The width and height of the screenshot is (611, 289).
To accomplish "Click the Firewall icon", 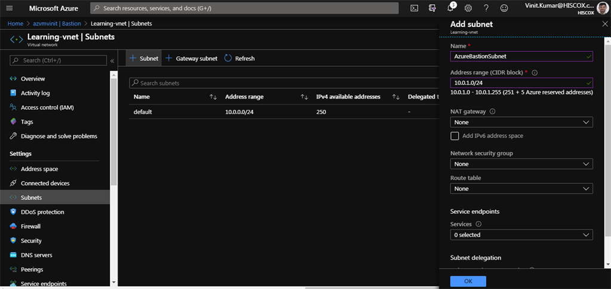I will [x=13, y=226].
